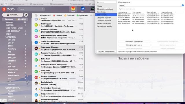Click the Josipa from Mentimeter avatar
Viewport: 185px width, 104px height.
click(x=36, y=42)
